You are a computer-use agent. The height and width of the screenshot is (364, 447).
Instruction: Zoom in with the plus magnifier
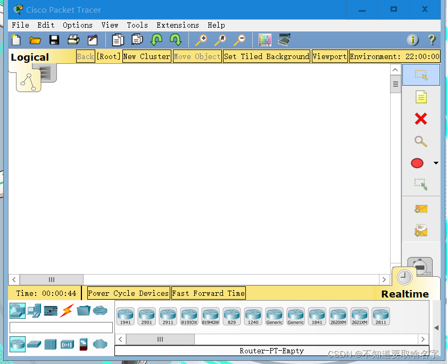tap(201, 40)
